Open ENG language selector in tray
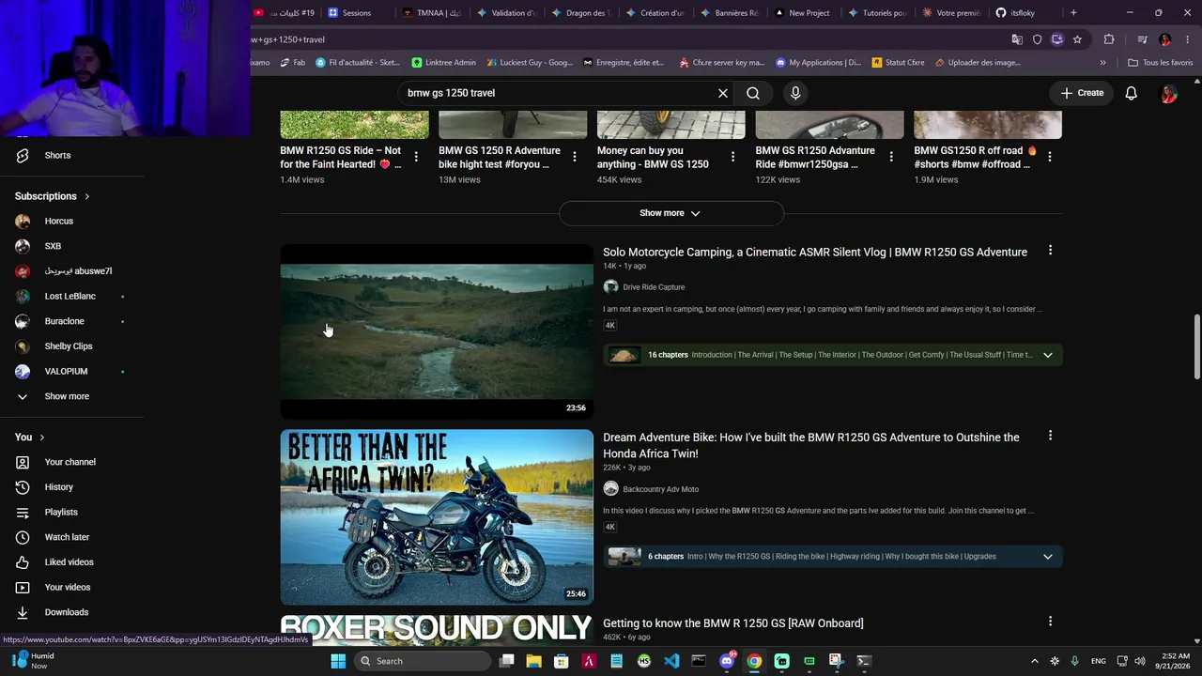The image size is (1202, 676). pyautogui.click(x=1098, y=661)
